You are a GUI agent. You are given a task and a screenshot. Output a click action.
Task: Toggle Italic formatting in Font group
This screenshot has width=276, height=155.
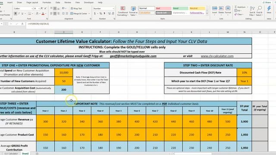[x=19, y=13]
